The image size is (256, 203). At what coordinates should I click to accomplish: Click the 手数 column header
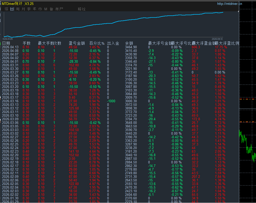(26, 43)
